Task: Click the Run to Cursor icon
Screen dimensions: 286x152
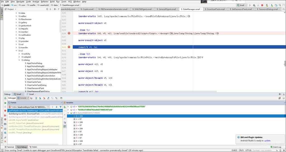Action: tap(56, 98)
